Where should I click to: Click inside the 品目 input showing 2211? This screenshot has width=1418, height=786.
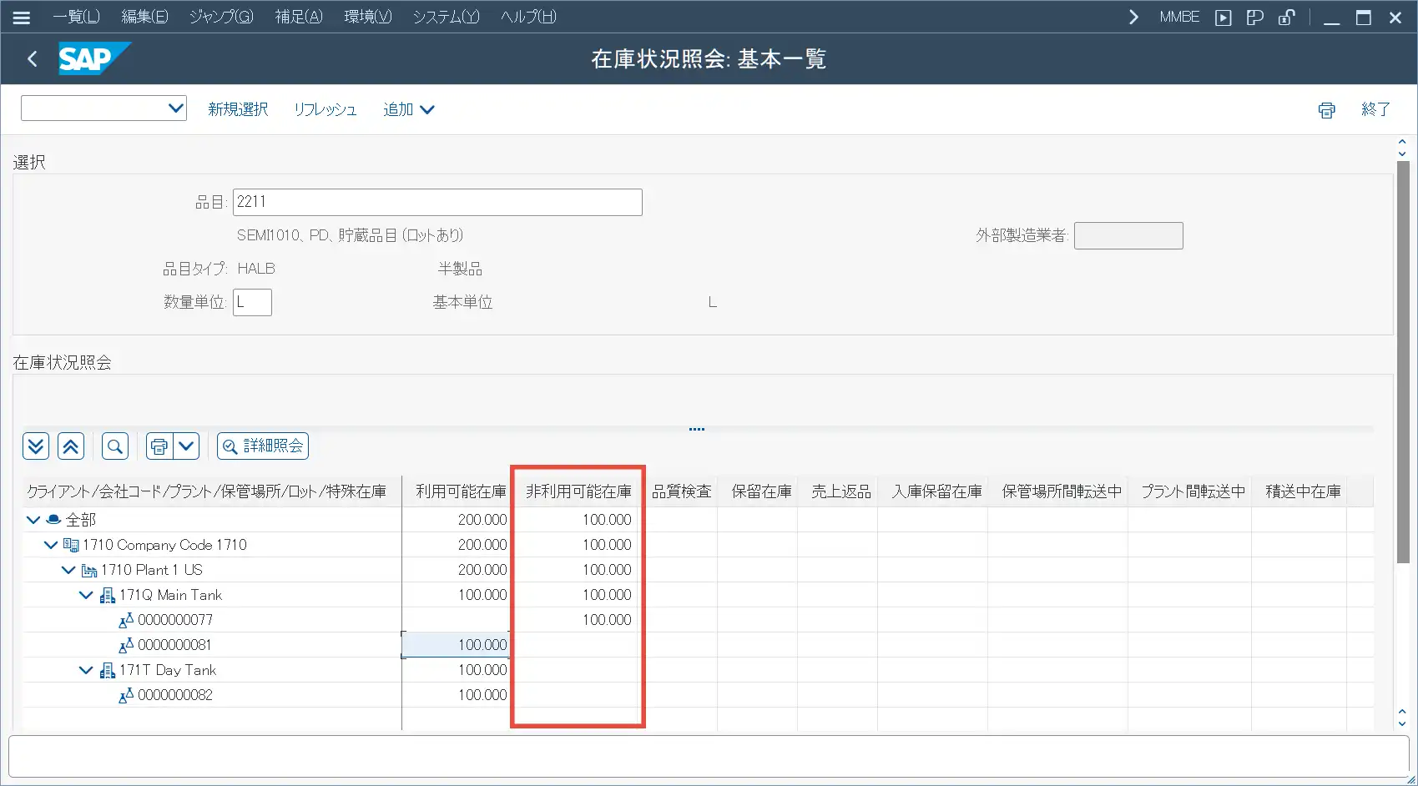(437, 202)
